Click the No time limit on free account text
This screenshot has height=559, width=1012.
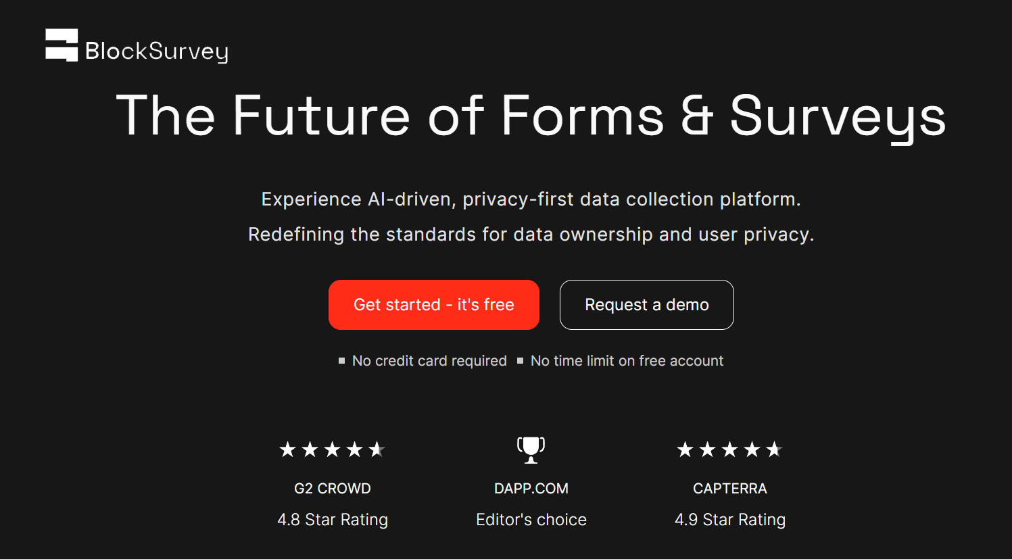tap(627, 361)
